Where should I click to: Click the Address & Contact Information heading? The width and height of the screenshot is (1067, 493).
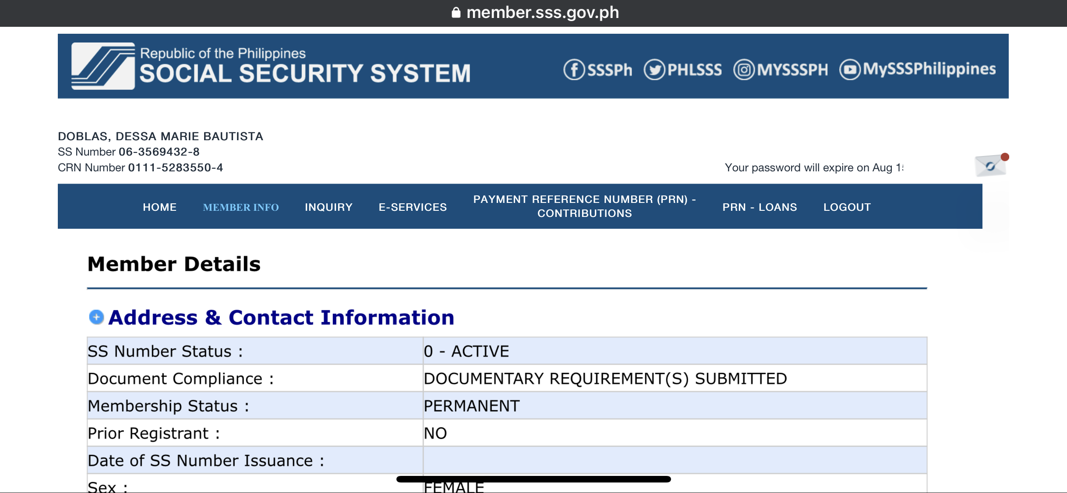(281, 318)
